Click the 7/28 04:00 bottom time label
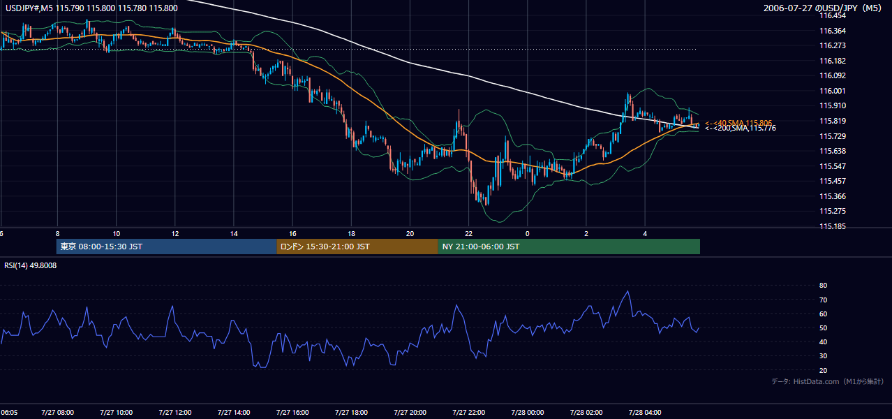 pyautogui.click(x=645, y=413)
